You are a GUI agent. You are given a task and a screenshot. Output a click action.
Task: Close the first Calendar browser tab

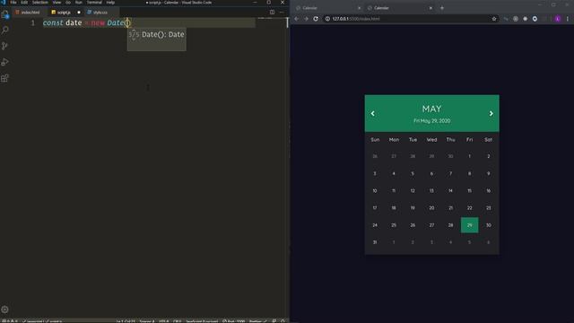359,8
